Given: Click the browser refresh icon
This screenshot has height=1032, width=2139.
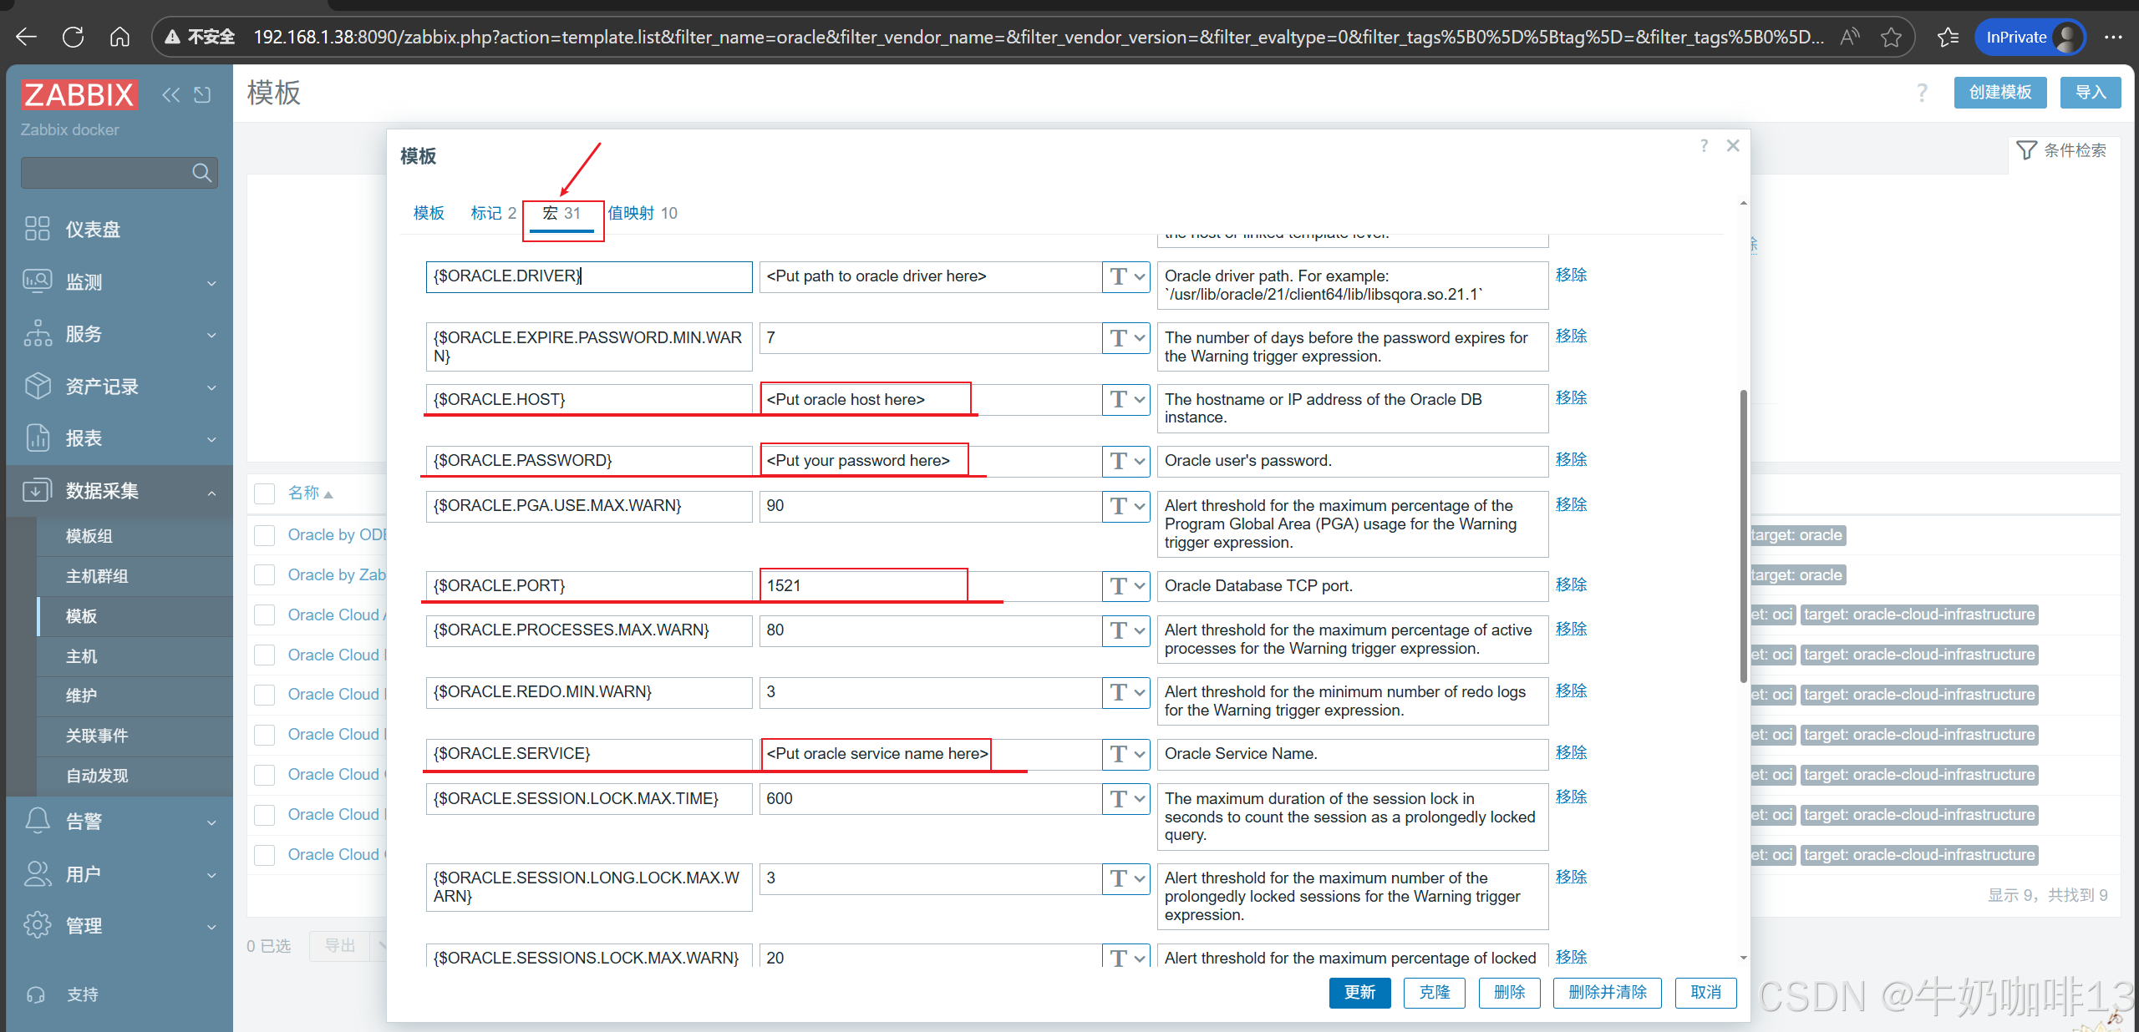Looking at the screenshot, I should point(74,37).
